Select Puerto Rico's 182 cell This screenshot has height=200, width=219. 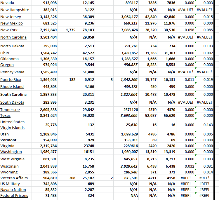[x=67, y=79]
